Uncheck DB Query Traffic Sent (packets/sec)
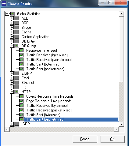The width and height of the screenshot is (129, 146). (x=21, y=69)
